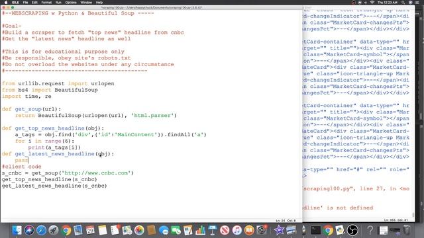Screen dimensions: 424x238
Task: Open Reminders app with red badge
Action: coord(115,231)
